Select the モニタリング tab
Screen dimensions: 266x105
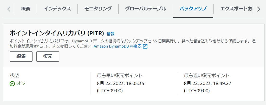pos(98,9)
